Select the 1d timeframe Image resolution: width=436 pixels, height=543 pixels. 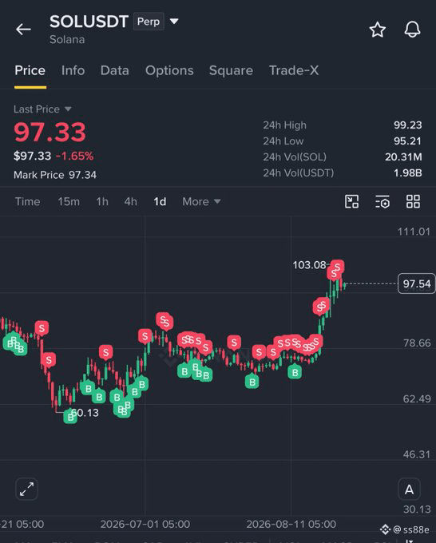tap(160, 201)
